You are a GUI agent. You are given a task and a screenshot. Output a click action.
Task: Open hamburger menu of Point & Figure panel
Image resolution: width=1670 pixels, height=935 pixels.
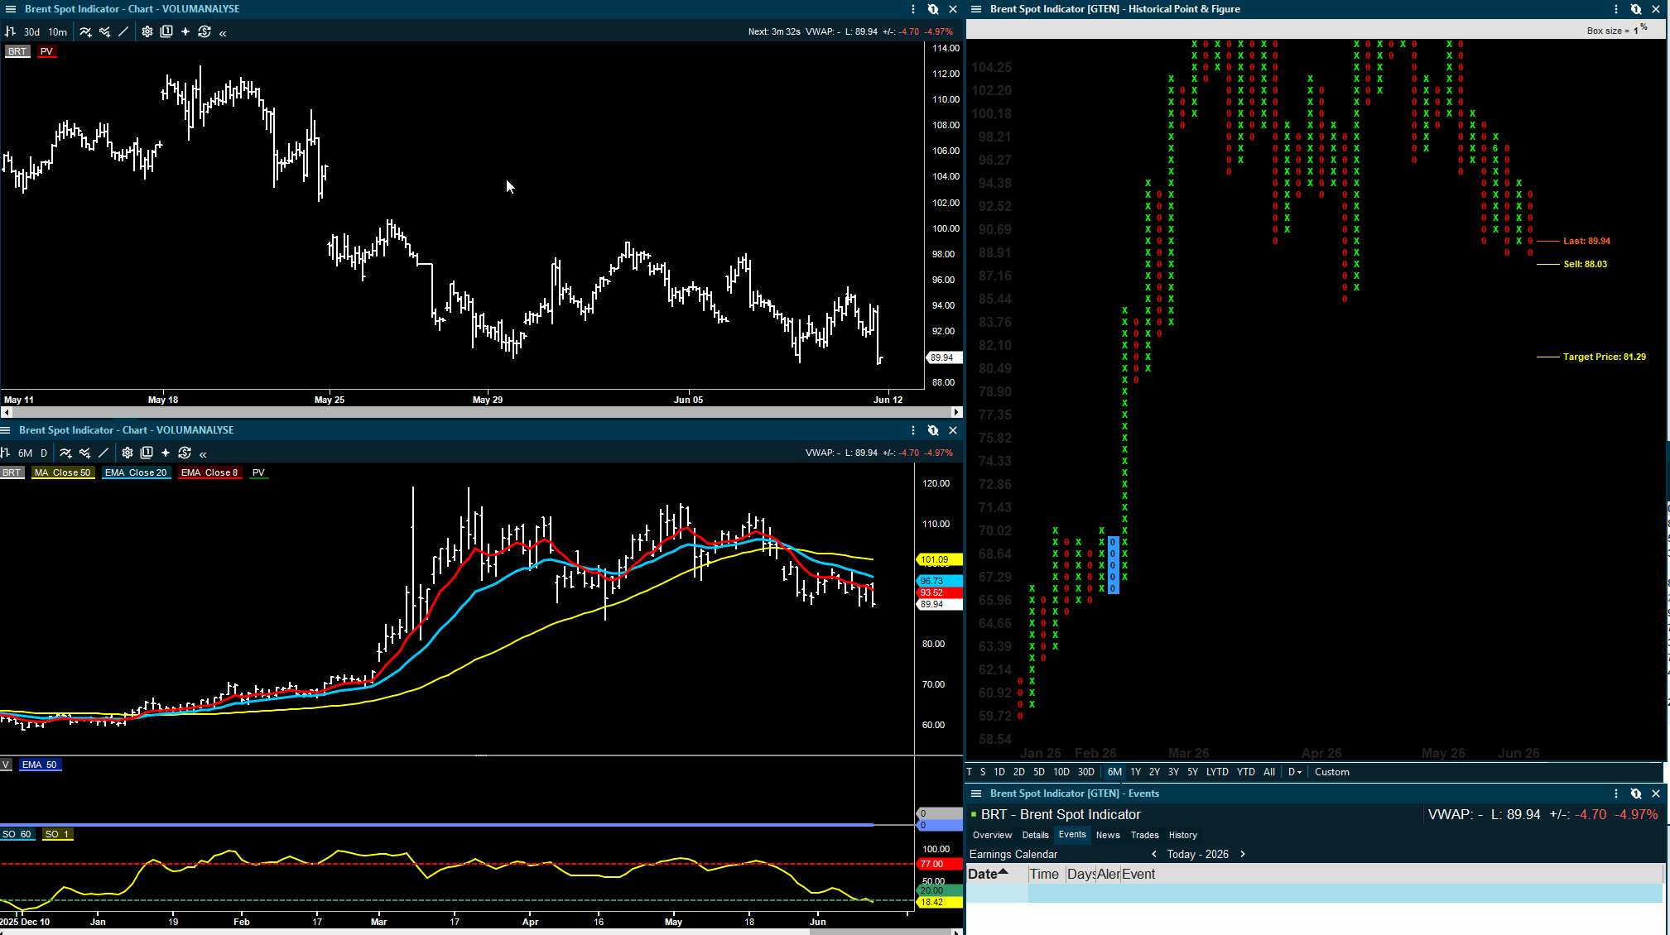click(976, 9)
